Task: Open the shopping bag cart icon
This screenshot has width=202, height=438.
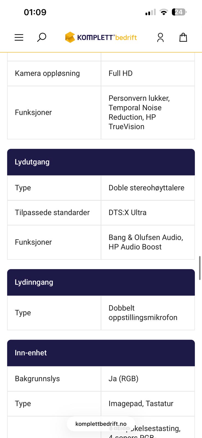Action: click(x=183, y=38)
